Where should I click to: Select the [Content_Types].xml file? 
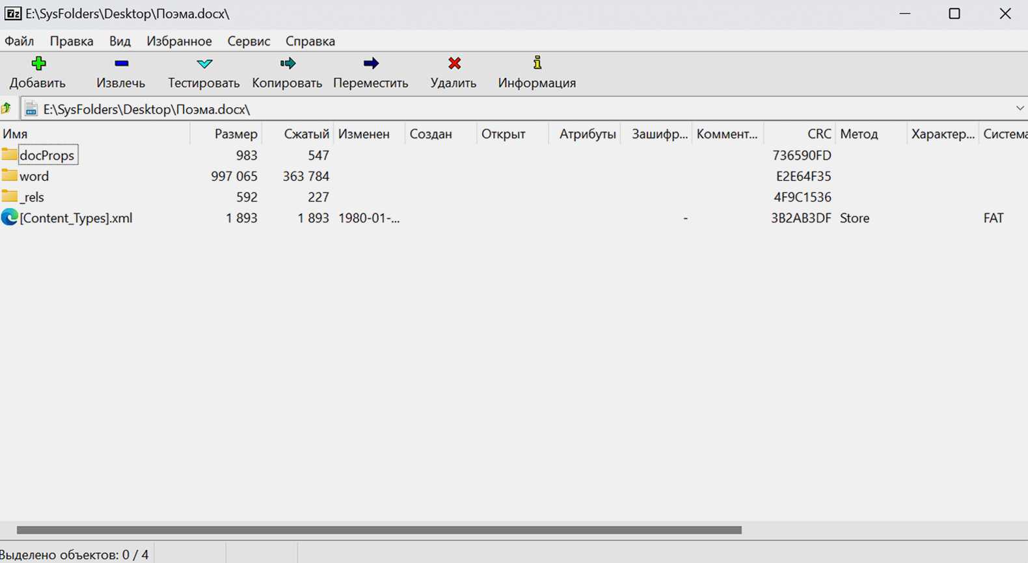coord(75,218)
